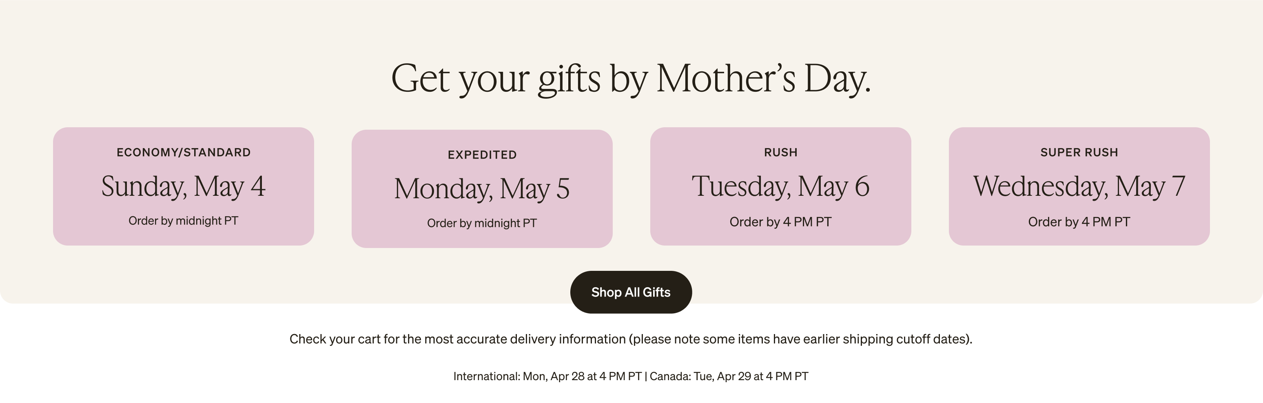Click the Shop All Gifts button
This screenshot has width=1263, height=403.
[x=631, y=292]
